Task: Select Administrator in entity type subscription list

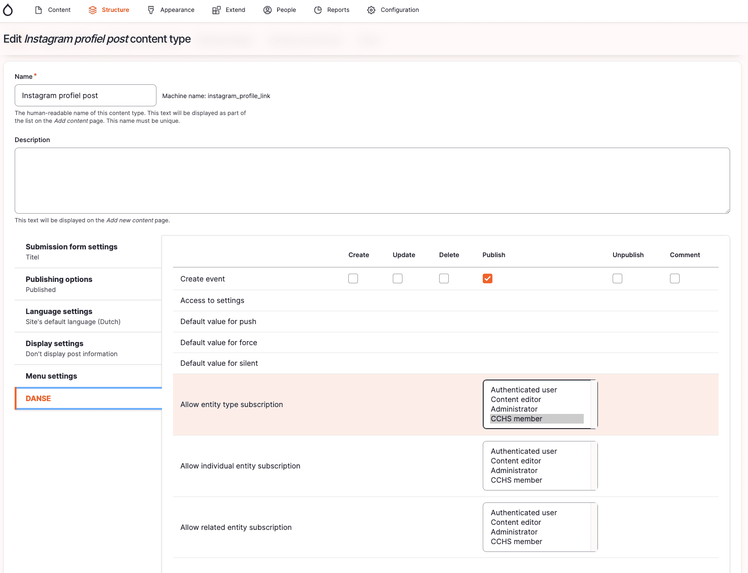Action: 537,409
